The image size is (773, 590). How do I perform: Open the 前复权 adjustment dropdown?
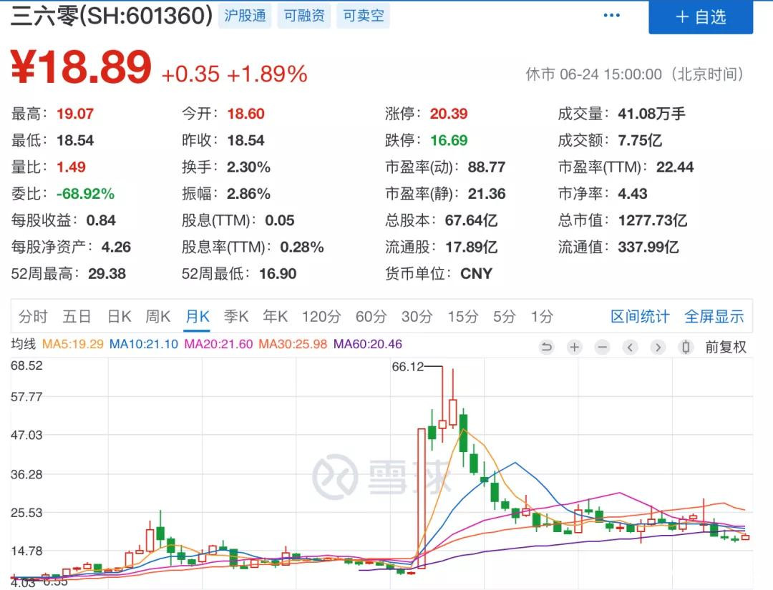pyautogui.click(x=726, y=347)
